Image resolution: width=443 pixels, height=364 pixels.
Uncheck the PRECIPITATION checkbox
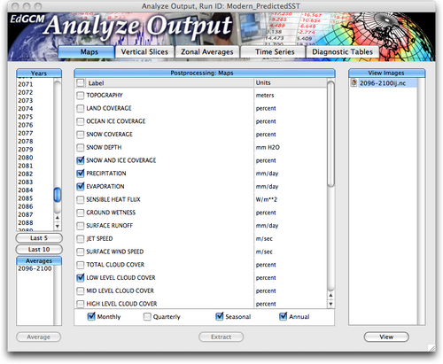click(x=80, y=174)
